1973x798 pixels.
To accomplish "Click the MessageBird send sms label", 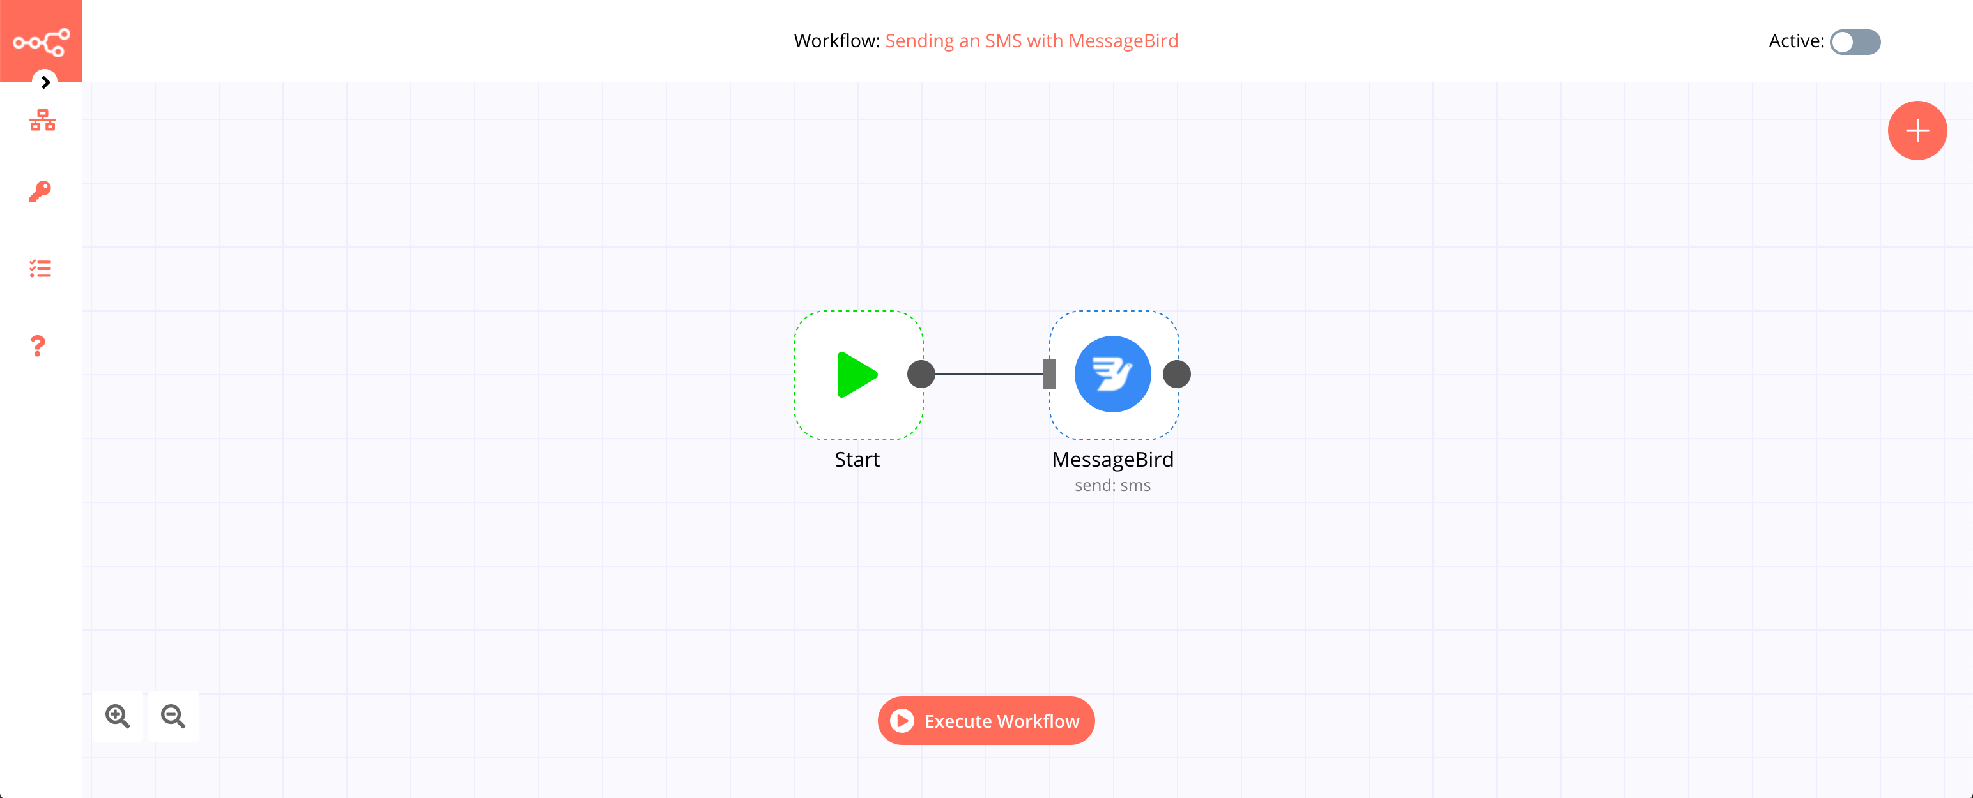I will [1114, 485].
